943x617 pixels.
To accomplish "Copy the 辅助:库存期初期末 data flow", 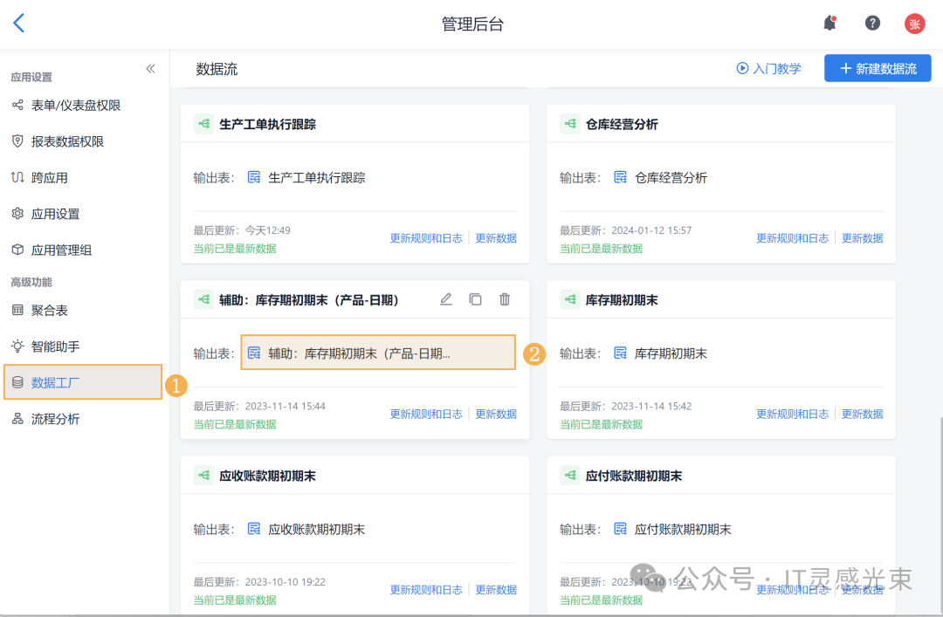I will point(475,299).
